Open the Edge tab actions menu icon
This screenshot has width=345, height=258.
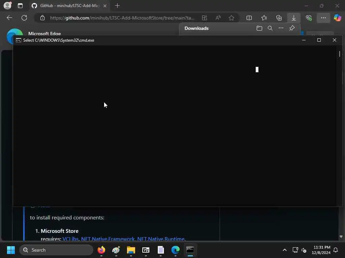20,6
